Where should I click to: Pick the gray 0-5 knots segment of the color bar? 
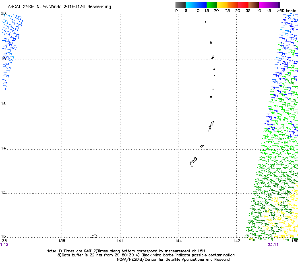180,5
